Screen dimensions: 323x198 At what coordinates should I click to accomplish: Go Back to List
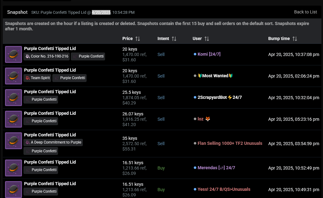[305, 12]
